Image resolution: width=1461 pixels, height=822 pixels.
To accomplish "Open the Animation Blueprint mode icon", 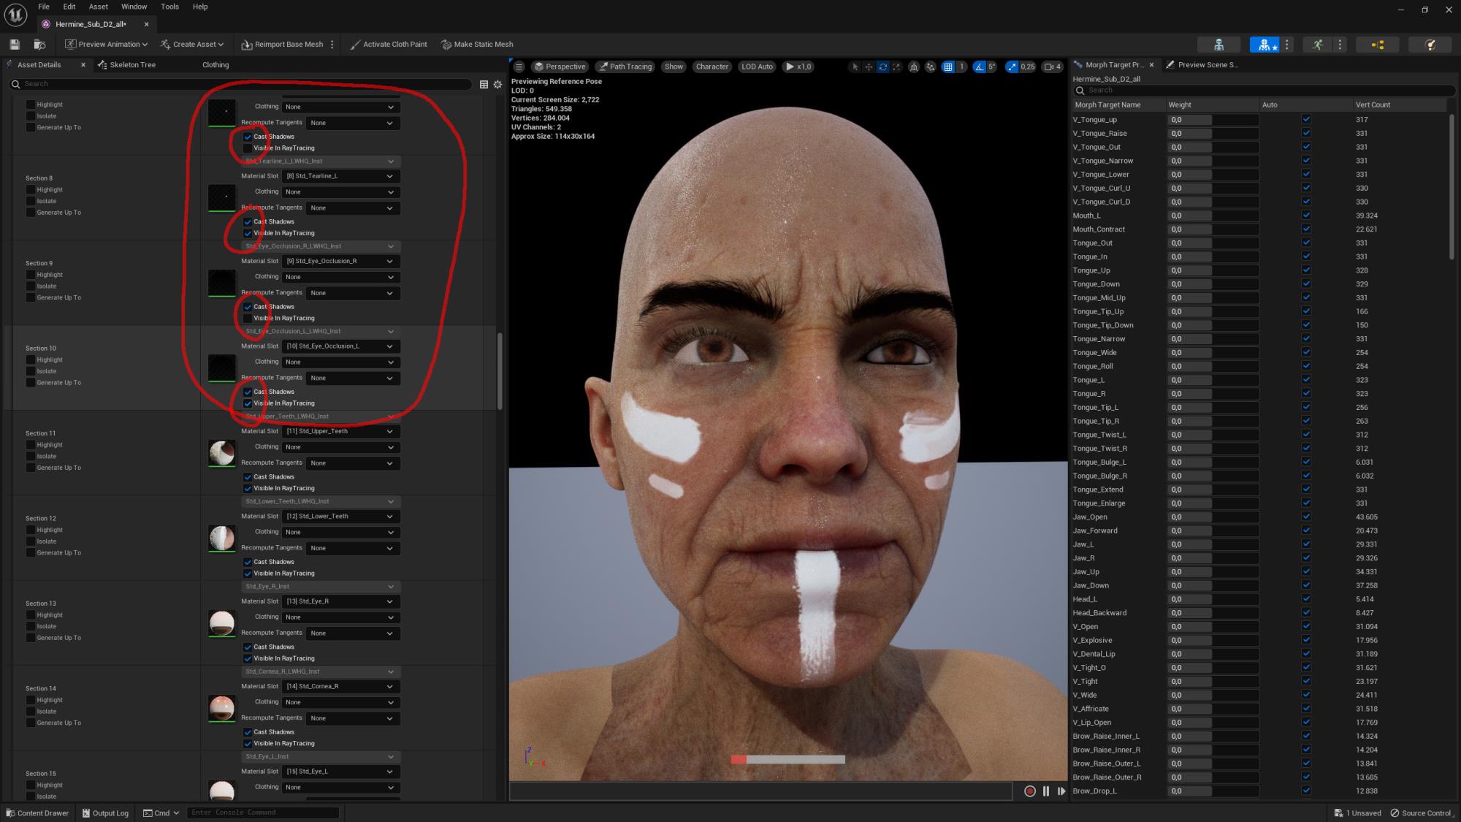I will click(x=1378, y=45).
